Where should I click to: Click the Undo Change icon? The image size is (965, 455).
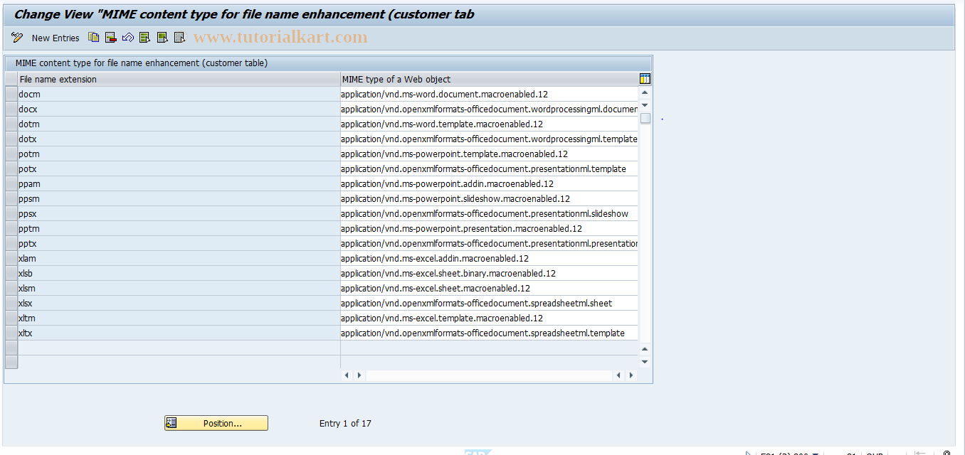(128, 38)
